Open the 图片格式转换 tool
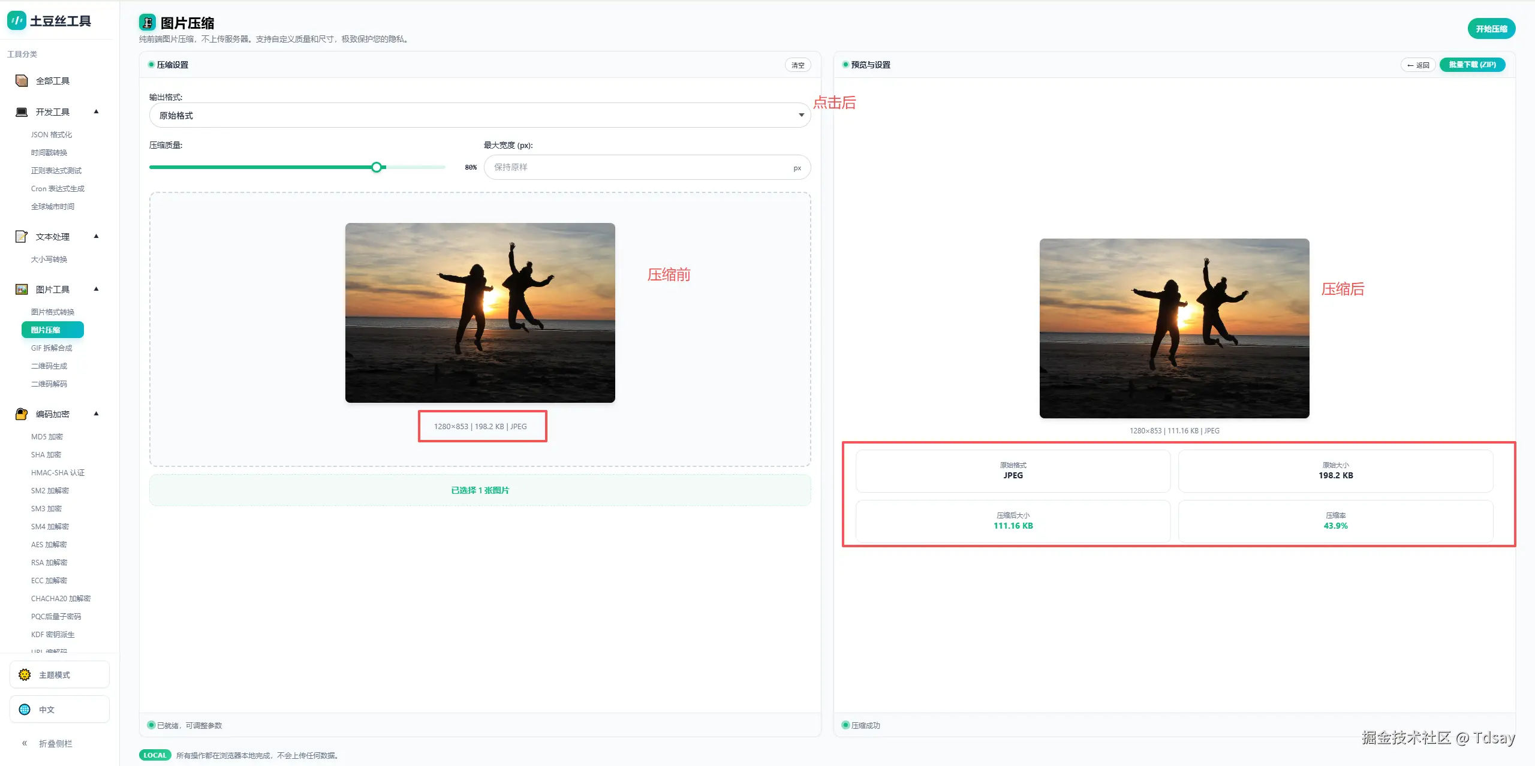Image resolution: width=1535 pixels, height=766 pixels. click(x=53, y=312)
